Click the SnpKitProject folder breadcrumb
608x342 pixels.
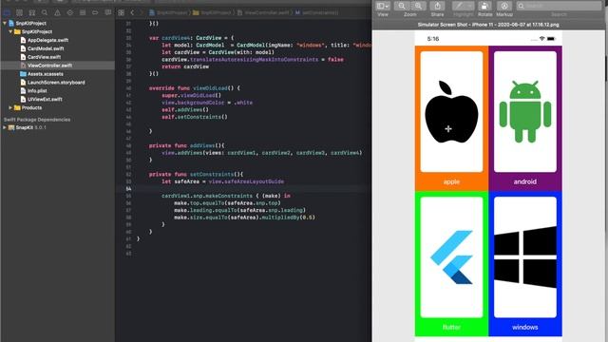(212, 12)
